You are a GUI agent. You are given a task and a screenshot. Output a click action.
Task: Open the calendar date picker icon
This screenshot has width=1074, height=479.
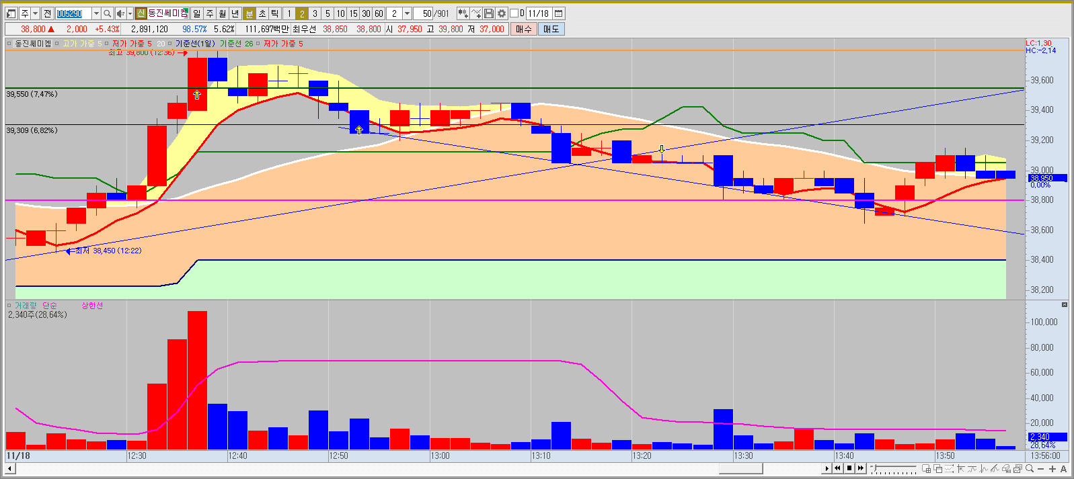(558, 13)
